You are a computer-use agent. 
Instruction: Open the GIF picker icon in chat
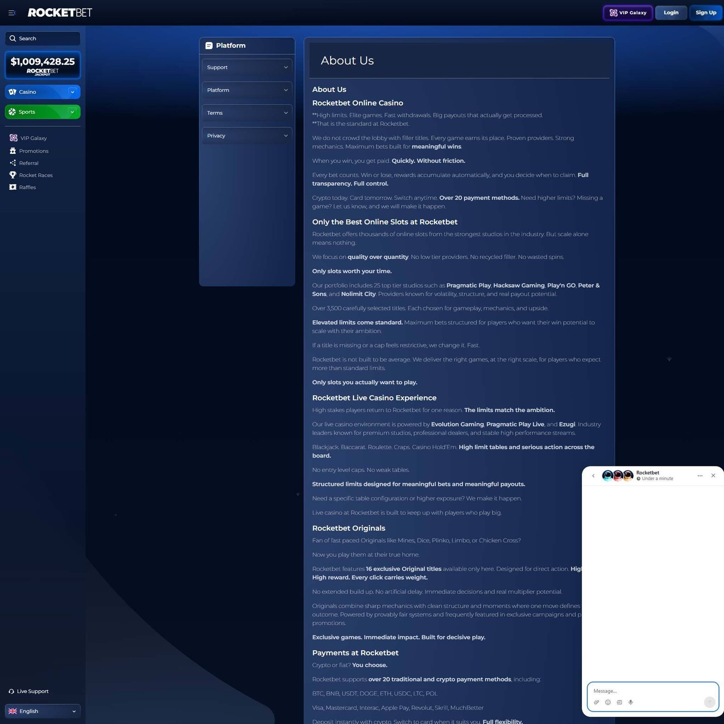click(x=619, y=702)
